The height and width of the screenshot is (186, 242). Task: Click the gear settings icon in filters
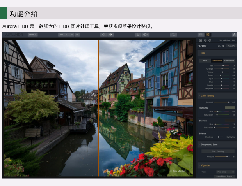pyautogui.click(x=223, y=46)
